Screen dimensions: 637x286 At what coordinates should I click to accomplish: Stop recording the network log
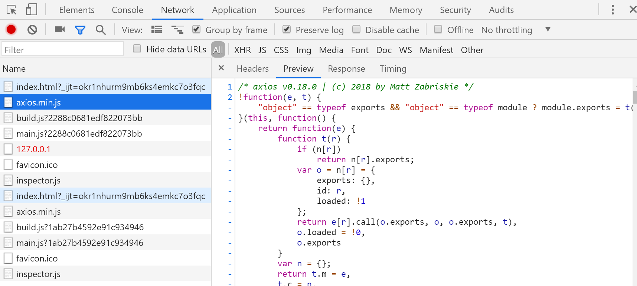tap(11, 30)
